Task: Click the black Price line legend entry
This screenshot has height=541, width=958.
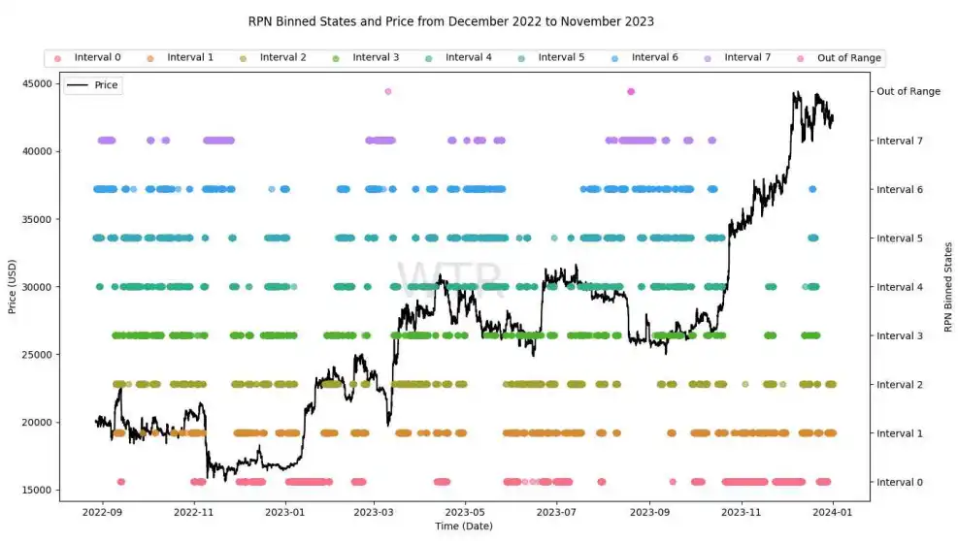Action: [x=92, y=85]
